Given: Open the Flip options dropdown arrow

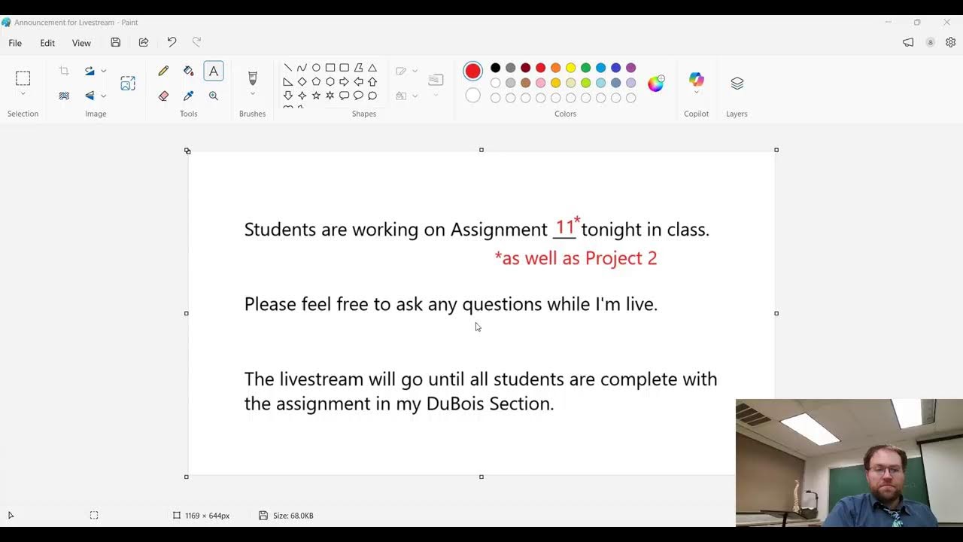Looking at the screenshot, I should [104, 96].
